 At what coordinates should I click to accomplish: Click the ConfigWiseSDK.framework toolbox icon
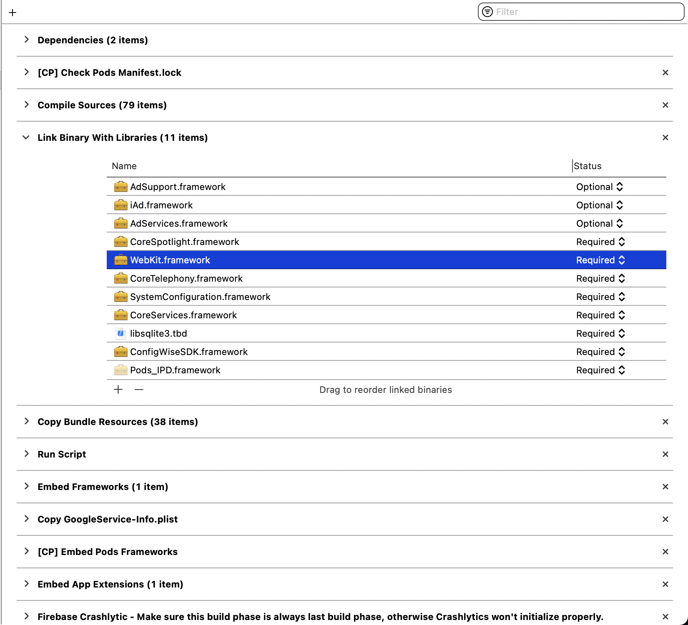click(x=120, y=352)
